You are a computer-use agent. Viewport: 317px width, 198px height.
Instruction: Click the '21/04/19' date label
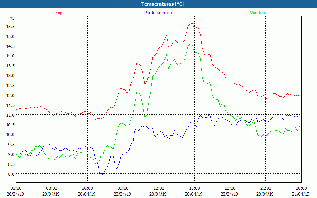tap(301, 194)
